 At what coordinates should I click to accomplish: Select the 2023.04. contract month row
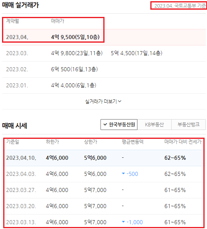[x=104, y=37]
